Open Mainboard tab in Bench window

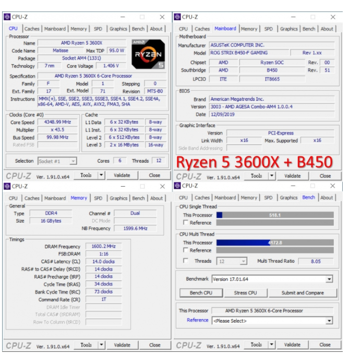coord(225,198)
